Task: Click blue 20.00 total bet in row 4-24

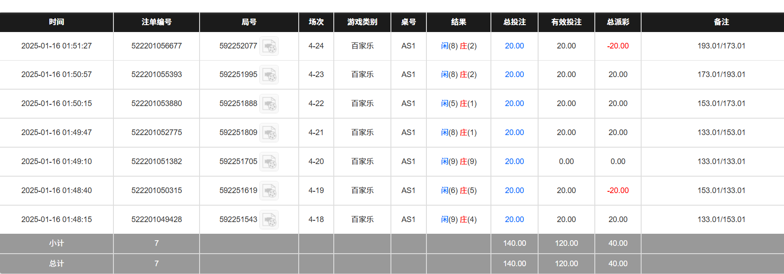Action: pyautogui.click(x=514, y=46)
